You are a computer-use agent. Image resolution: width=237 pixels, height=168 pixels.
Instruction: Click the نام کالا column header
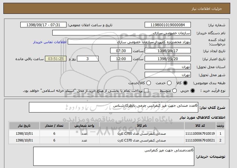[x=142, y=126]
